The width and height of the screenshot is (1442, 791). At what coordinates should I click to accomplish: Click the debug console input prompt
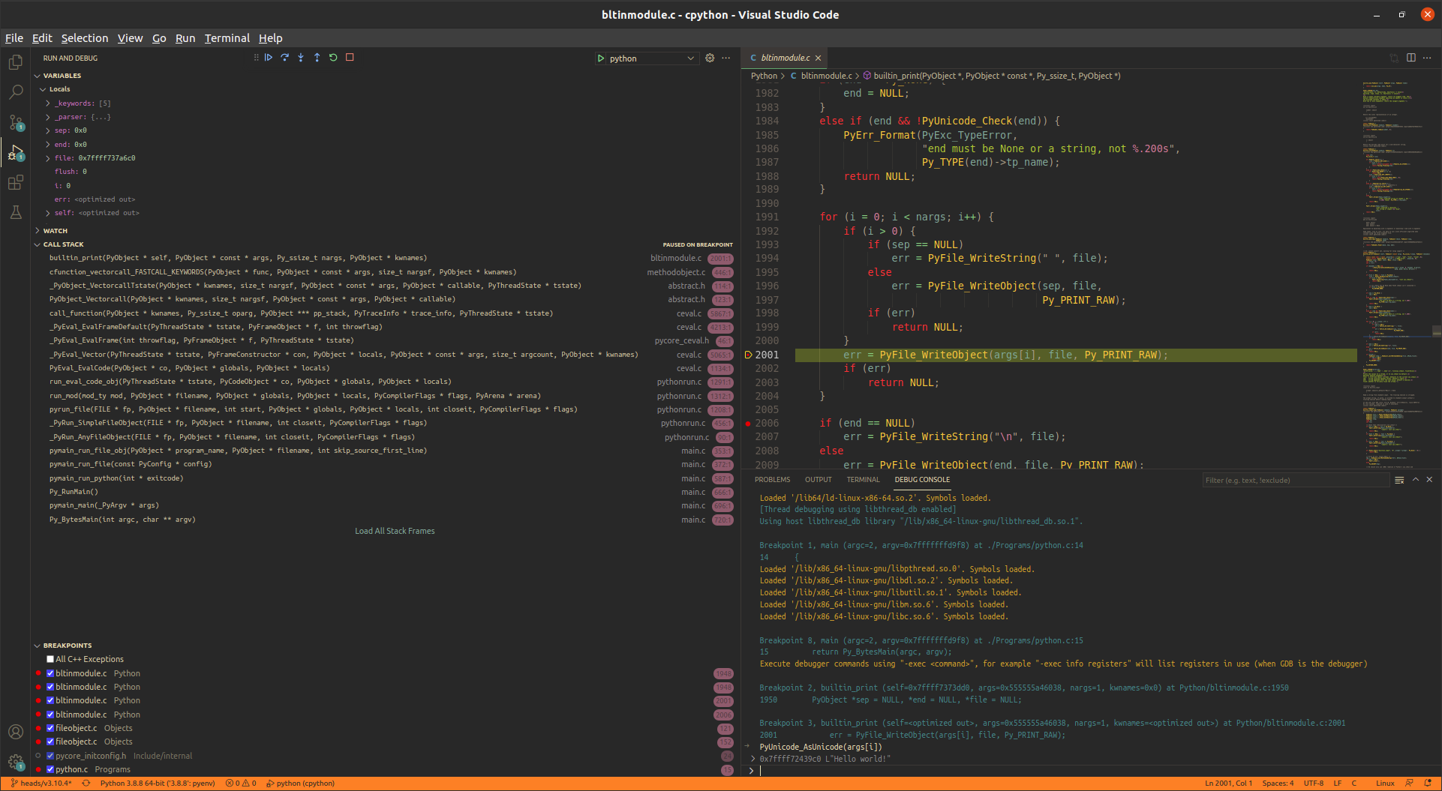[1095, 771]
